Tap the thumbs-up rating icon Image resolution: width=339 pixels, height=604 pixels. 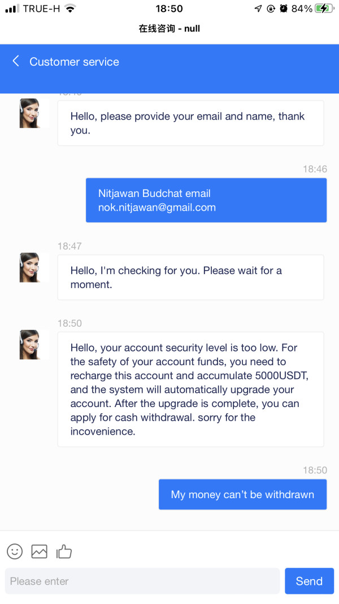tap(64, 551)
